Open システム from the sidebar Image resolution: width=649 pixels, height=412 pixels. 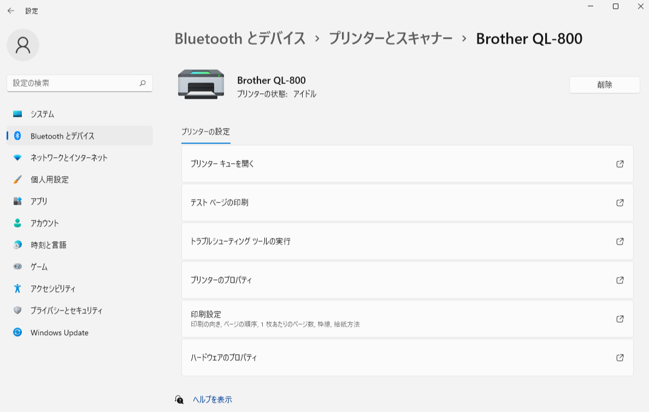coord(43,114)
